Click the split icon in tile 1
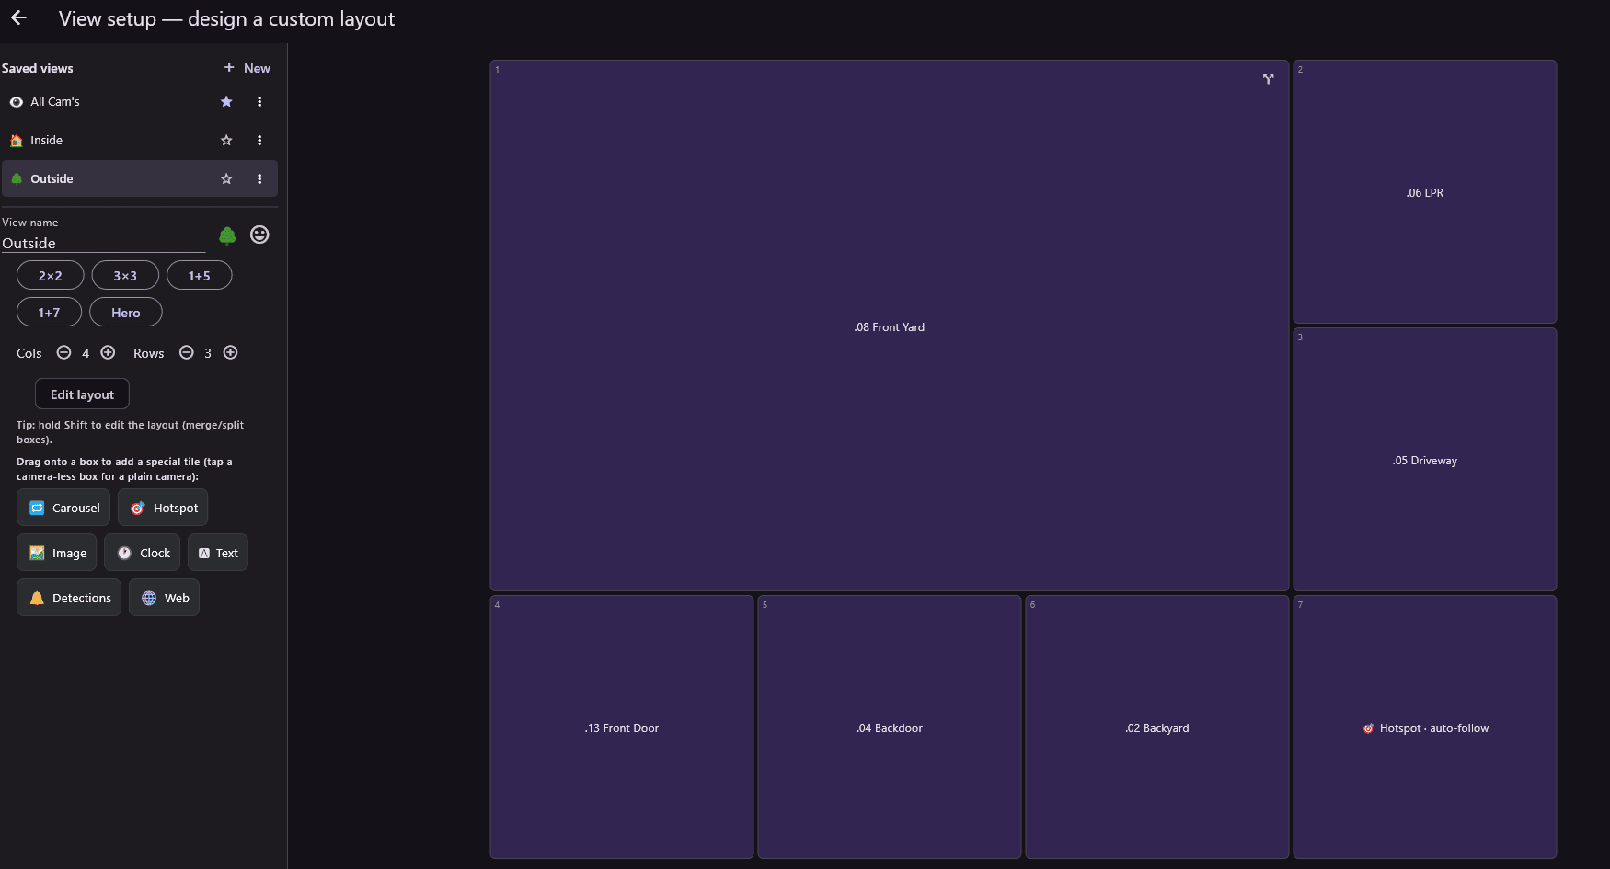 point(1268,79)
